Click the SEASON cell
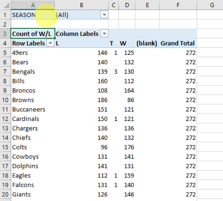 tap(33, 15)
